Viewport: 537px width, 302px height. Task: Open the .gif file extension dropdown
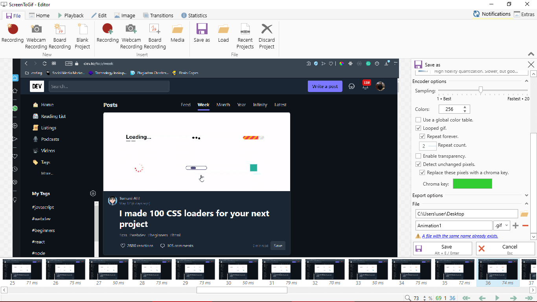coord(502,225)
